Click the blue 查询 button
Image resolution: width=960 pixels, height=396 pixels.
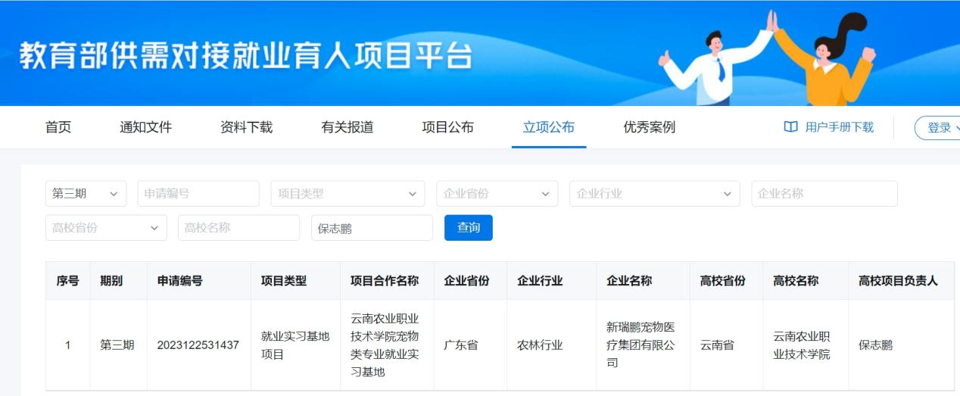469,228
